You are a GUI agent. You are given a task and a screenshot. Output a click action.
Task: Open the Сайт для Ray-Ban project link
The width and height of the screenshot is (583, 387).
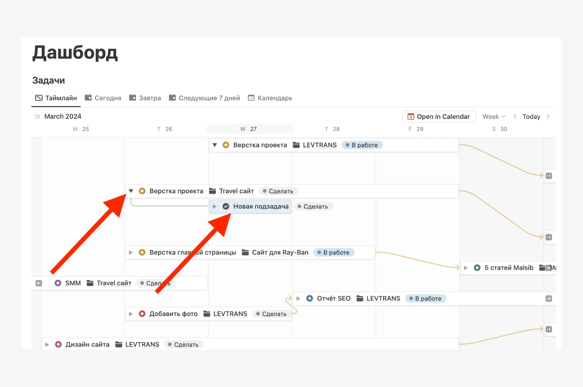click(280, 253)
